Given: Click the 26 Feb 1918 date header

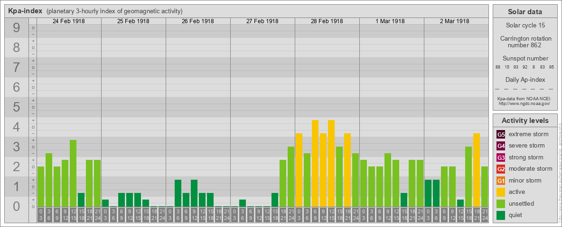Looking at the screenshot, I should (x=198, y=21).
